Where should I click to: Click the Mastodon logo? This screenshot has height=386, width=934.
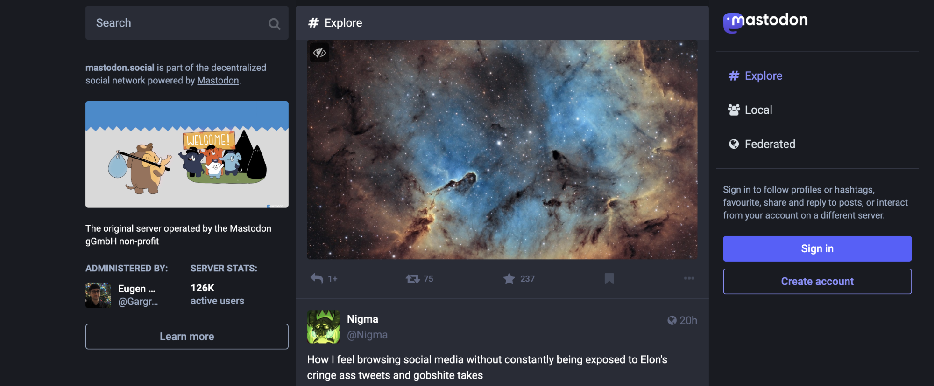765,21
